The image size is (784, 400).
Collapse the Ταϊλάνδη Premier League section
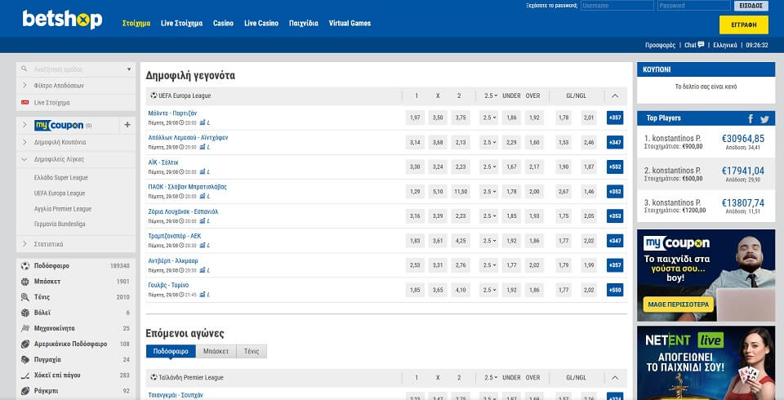point(615,378)
